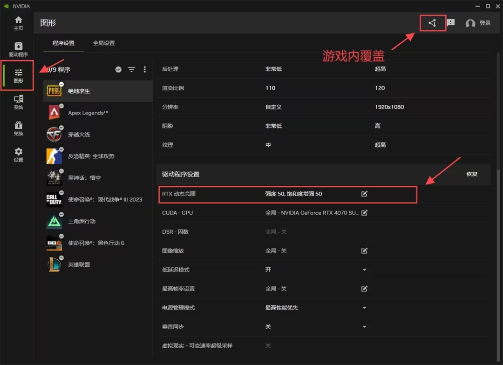The image size is (503, 365).
Task: Open the 兑换 redeem section
Action: coord(18,128)
